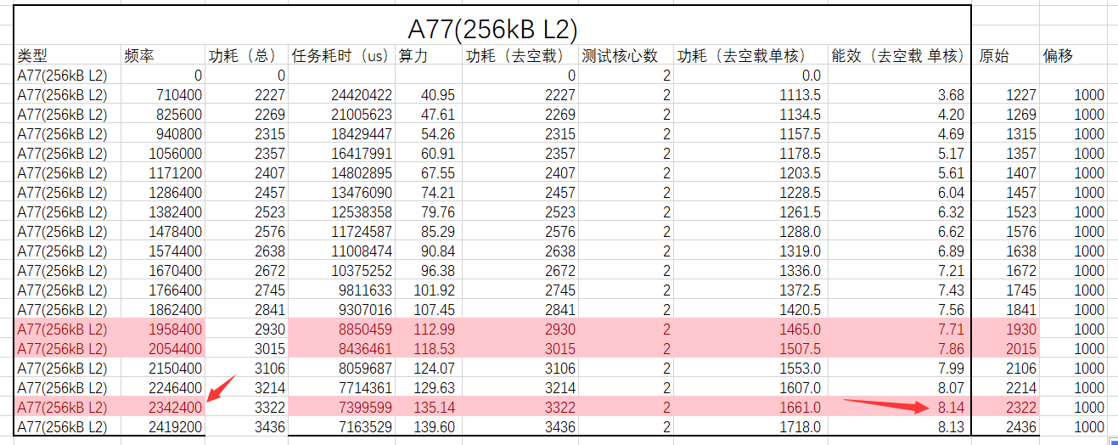Select highlighted task time cell 7399599
Image resolution: width=1118 pixels, height=445 pixels.
coord(341,408)
